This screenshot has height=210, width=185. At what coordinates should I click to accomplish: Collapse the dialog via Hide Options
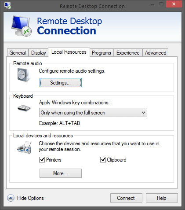30,198
